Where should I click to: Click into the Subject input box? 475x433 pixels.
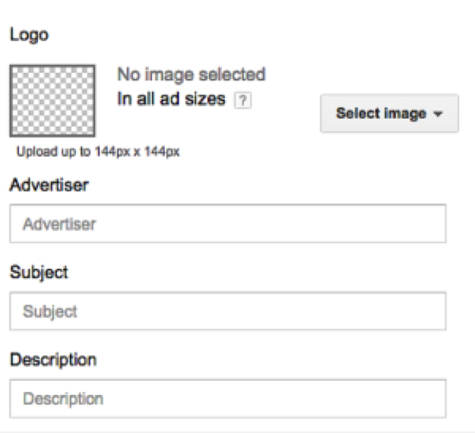click(227, 311)
